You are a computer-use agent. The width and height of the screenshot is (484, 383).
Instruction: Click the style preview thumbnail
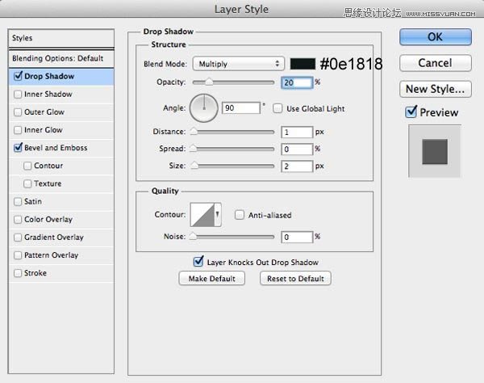[435, 151]
